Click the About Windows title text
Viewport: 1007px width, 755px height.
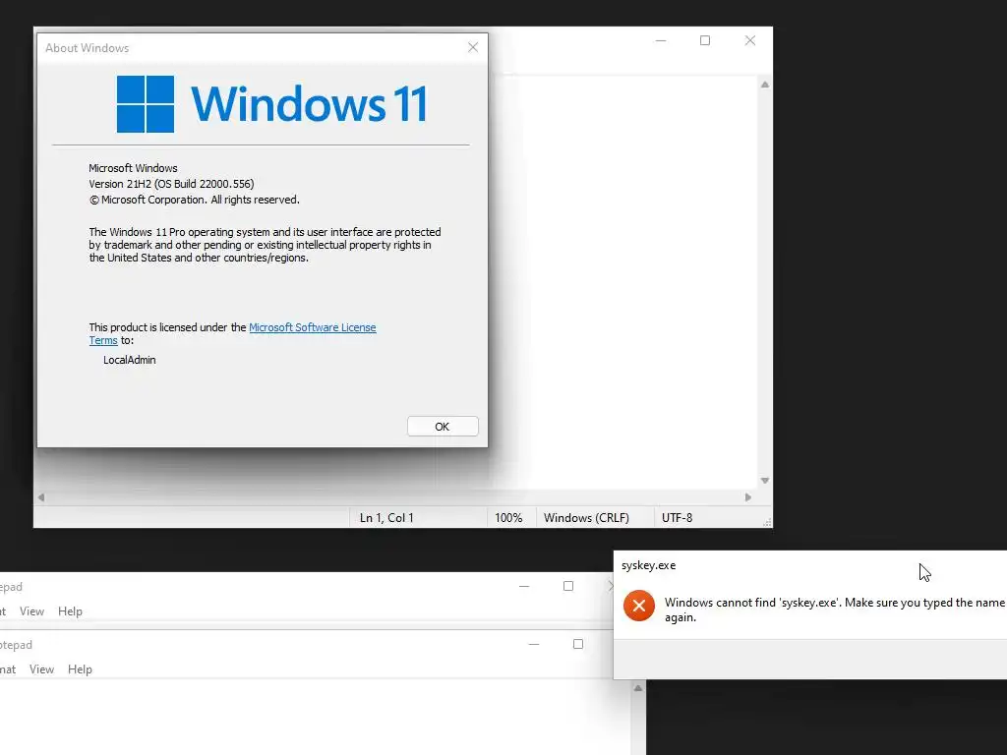click(88, 48)
